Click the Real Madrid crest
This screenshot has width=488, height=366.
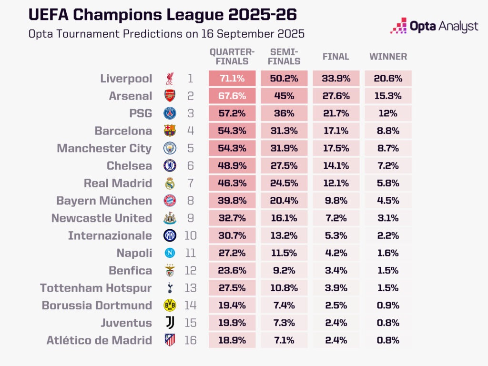170,183
